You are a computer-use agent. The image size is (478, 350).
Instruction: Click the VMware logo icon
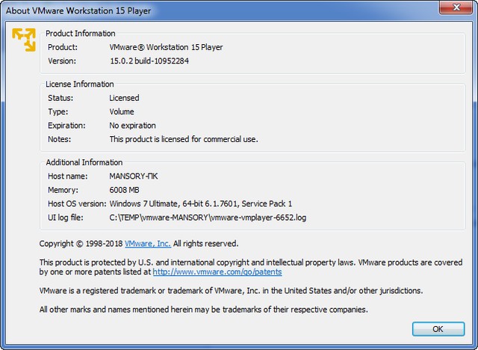(24, 39)
